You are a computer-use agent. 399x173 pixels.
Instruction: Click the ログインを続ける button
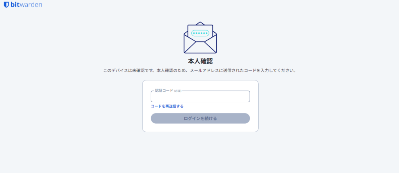click(x=200, y=119)
